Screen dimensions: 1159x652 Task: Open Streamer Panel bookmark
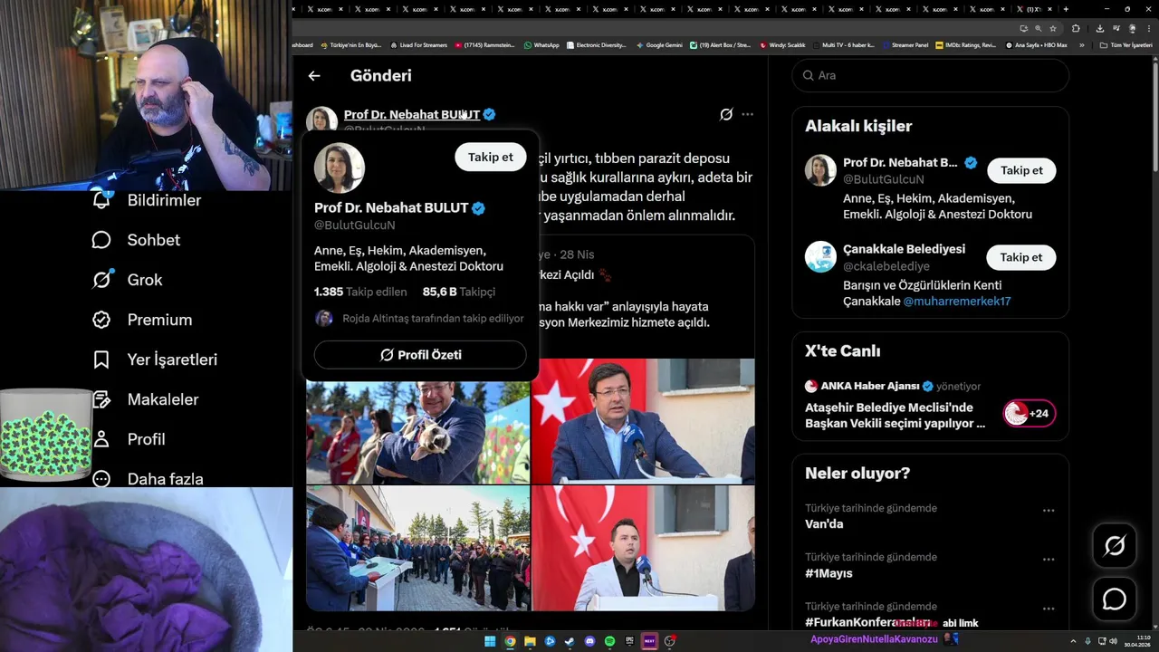[x=905, y=44]
